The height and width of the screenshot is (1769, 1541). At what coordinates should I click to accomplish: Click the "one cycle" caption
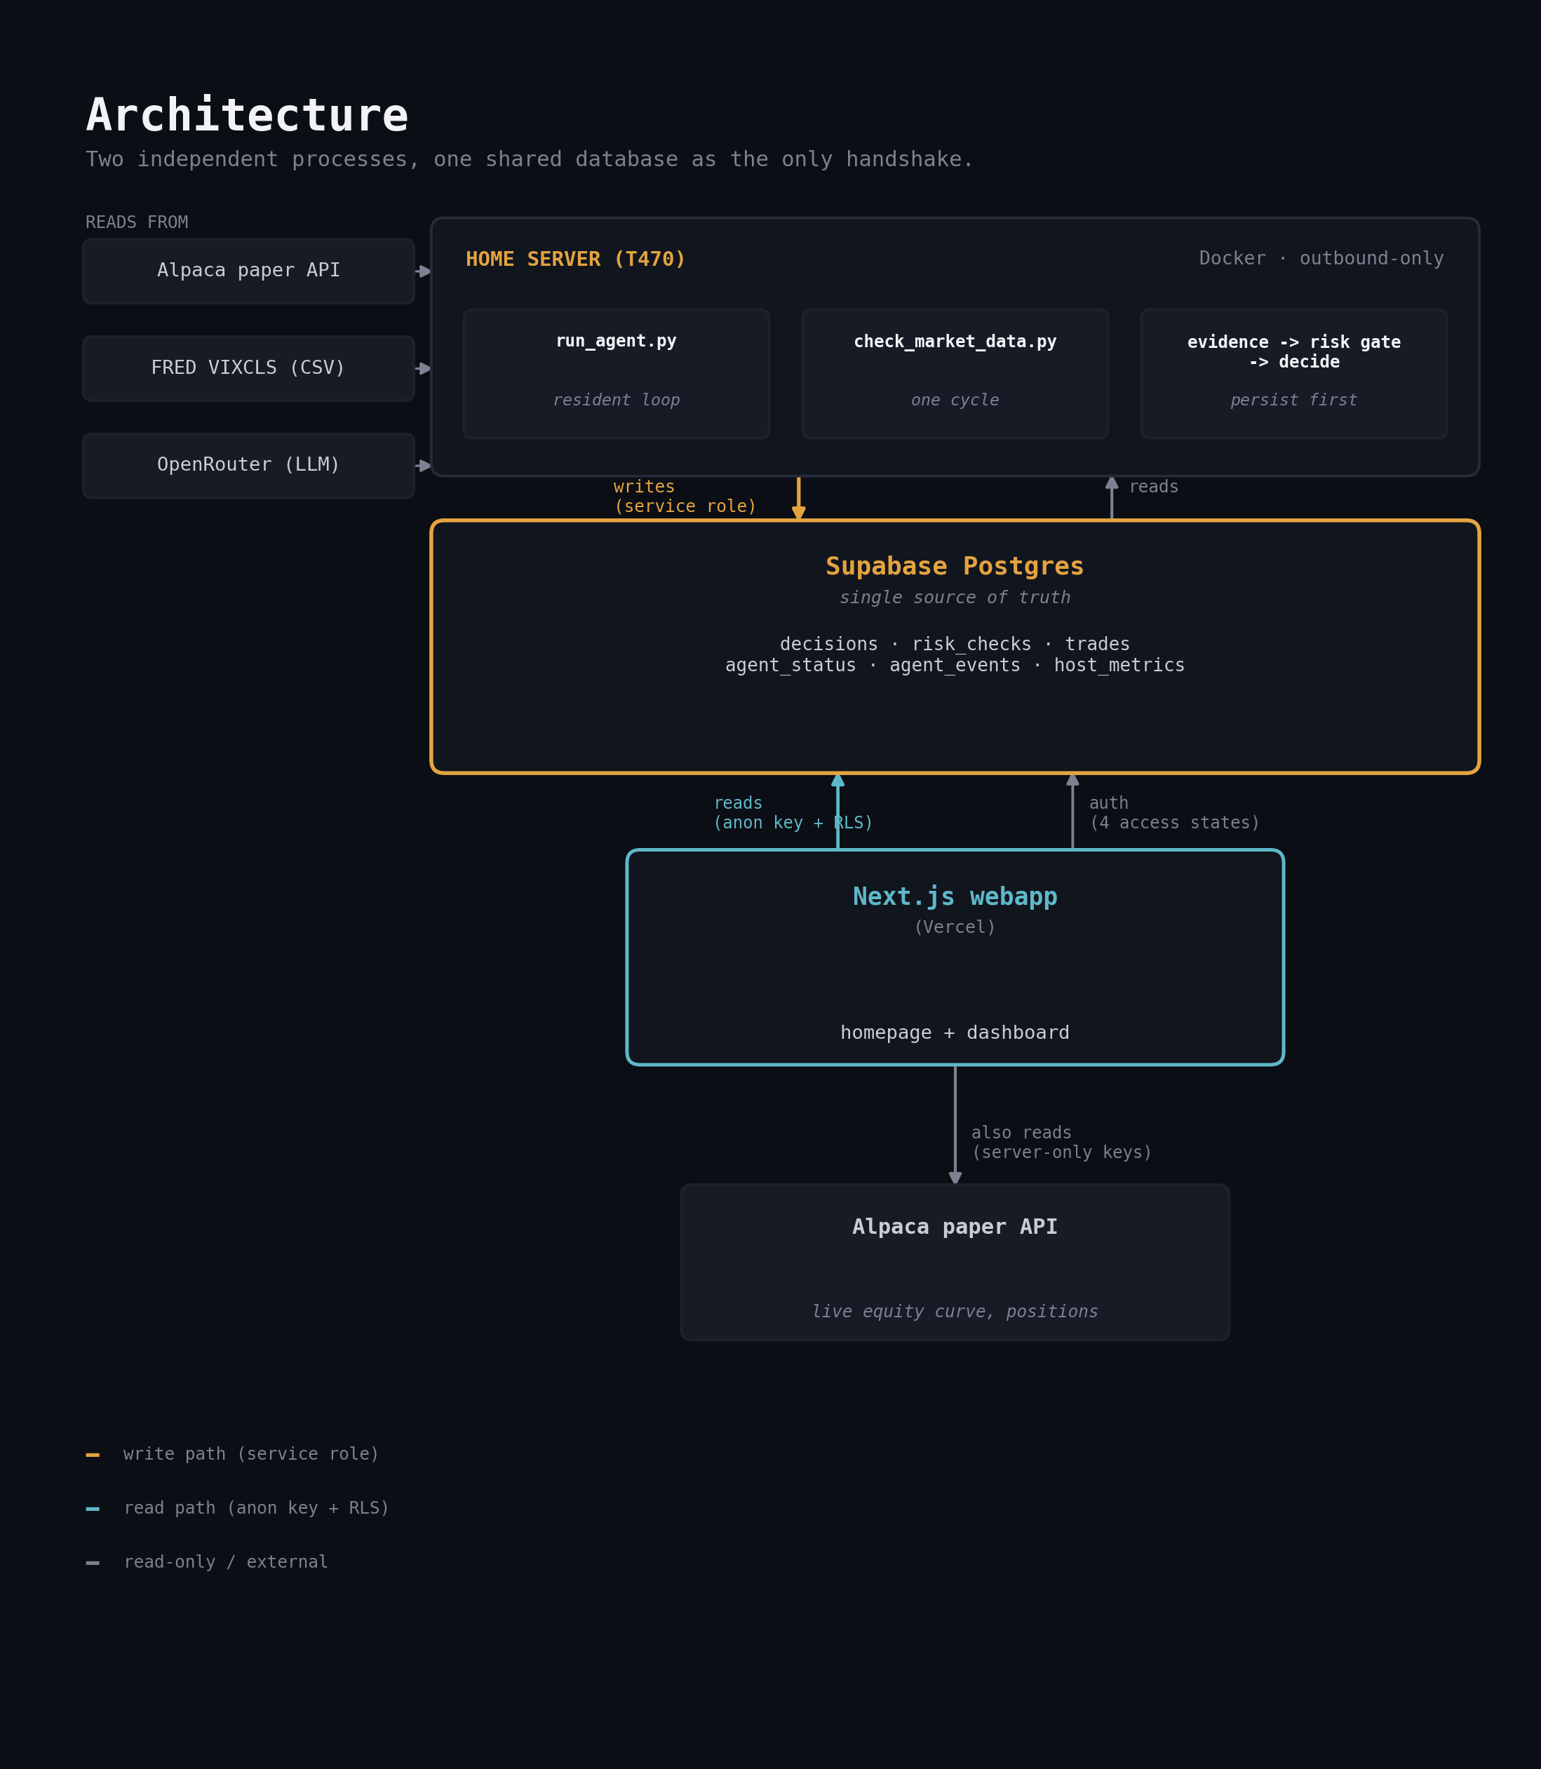pos(955,400)
